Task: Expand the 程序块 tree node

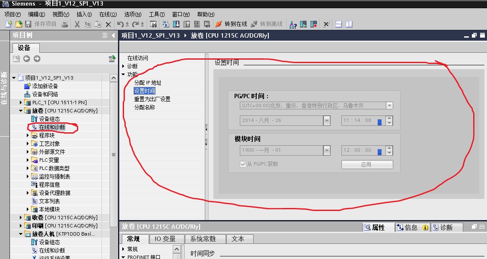Action: (x=28, y=135)
